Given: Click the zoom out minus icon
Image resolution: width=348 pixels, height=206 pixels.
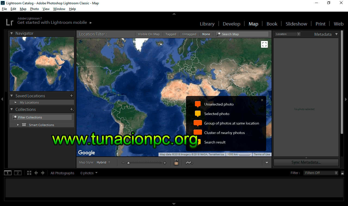Looking at the screenshot, I should tap(123, 163).
